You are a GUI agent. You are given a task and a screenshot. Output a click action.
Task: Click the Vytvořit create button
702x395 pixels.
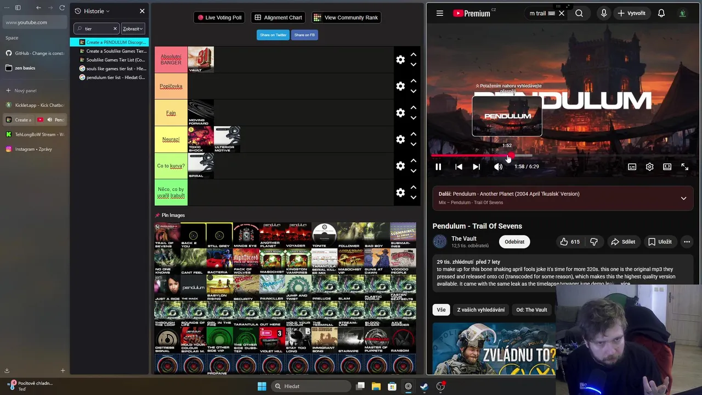coord(631,13)
